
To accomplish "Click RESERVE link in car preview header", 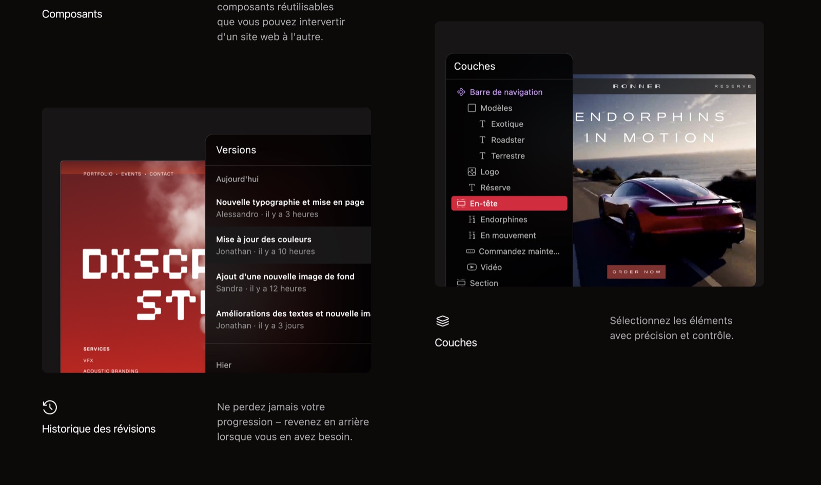I will point(733,86).
